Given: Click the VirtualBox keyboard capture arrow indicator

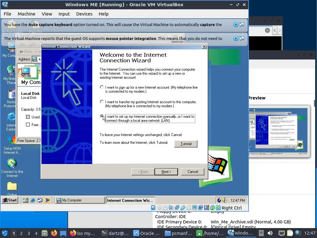Looking at the screenshot, I should (218, 208).
